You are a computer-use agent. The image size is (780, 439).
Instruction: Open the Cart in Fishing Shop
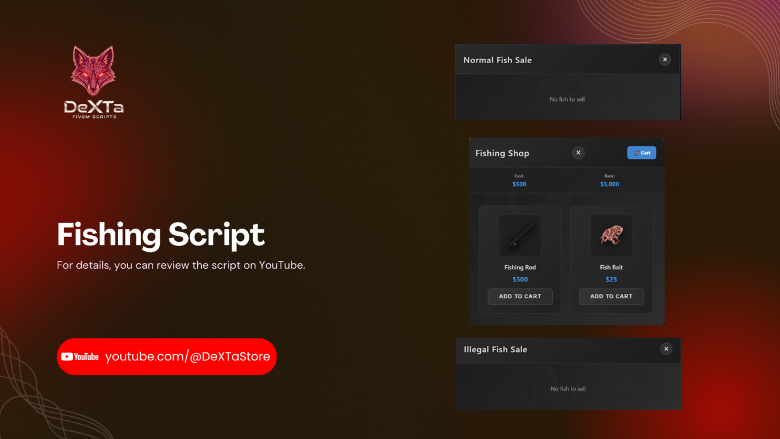pyautogui.click(x=641, y=153)
